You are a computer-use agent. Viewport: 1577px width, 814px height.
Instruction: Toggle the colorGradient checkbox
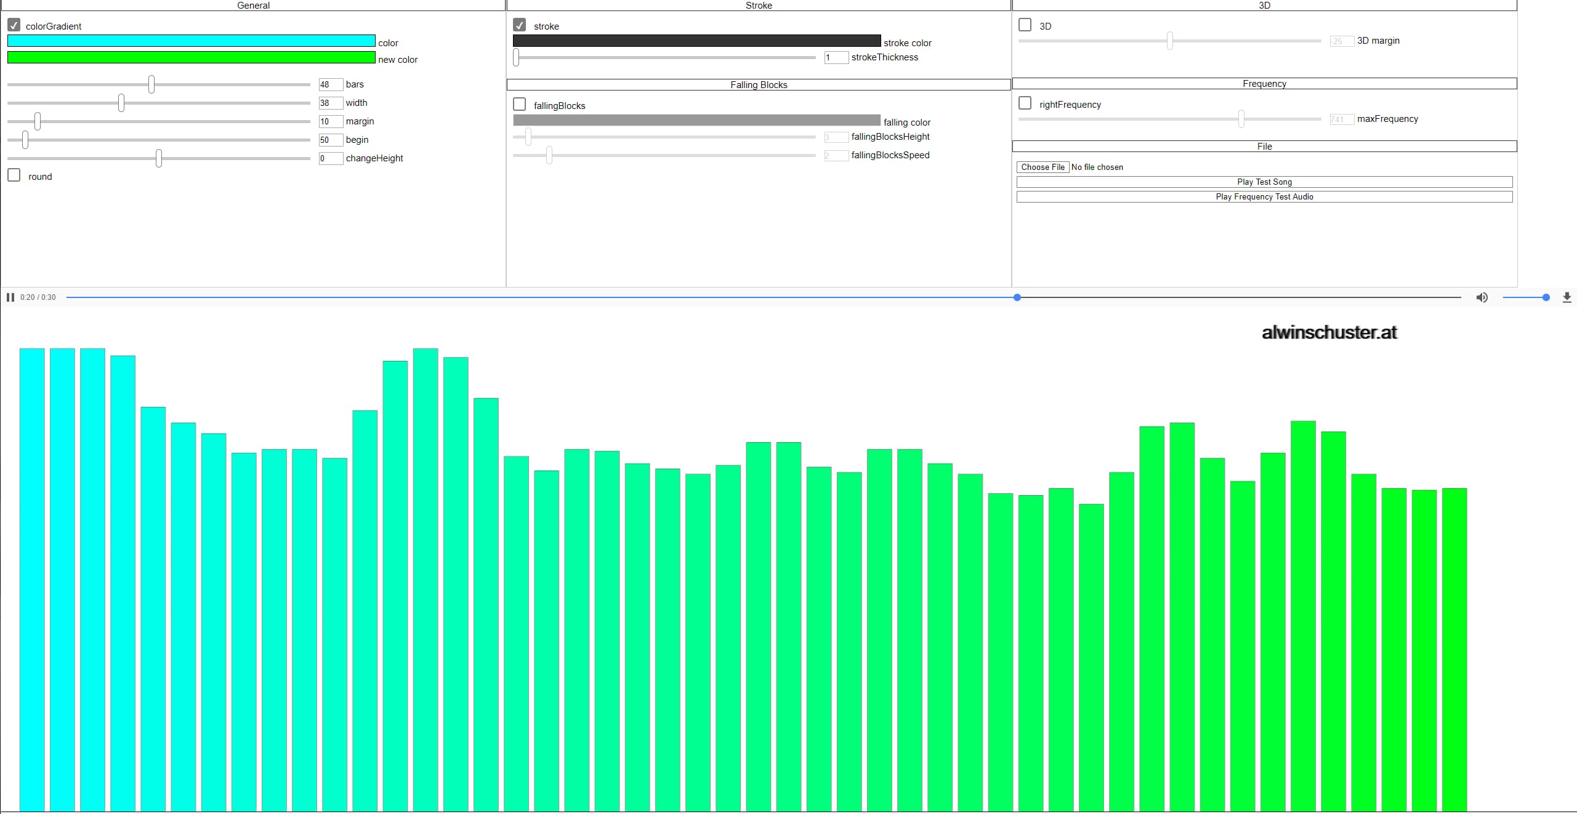pos(14,25)
